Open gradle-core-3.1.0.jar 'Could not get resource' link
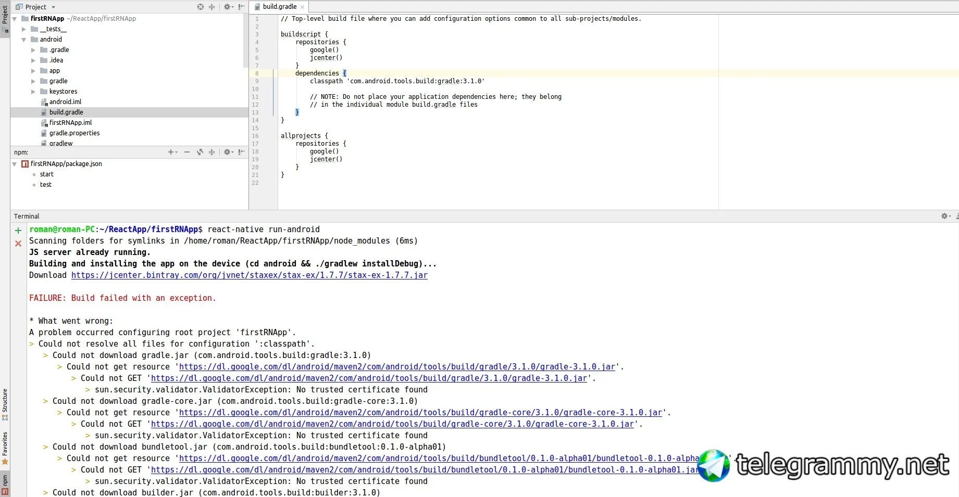959x497 pixels. point(420,413)
